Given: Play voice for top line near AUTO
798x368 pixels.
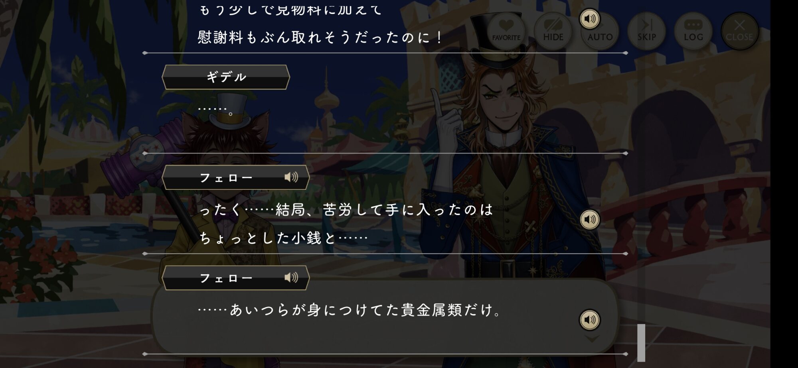Looking at the screenshot, I should tap(590, 18).
